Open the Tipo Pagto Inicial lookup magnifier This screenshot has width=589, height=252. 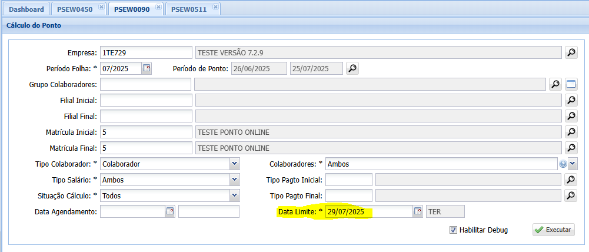click(x=571, y=180)
